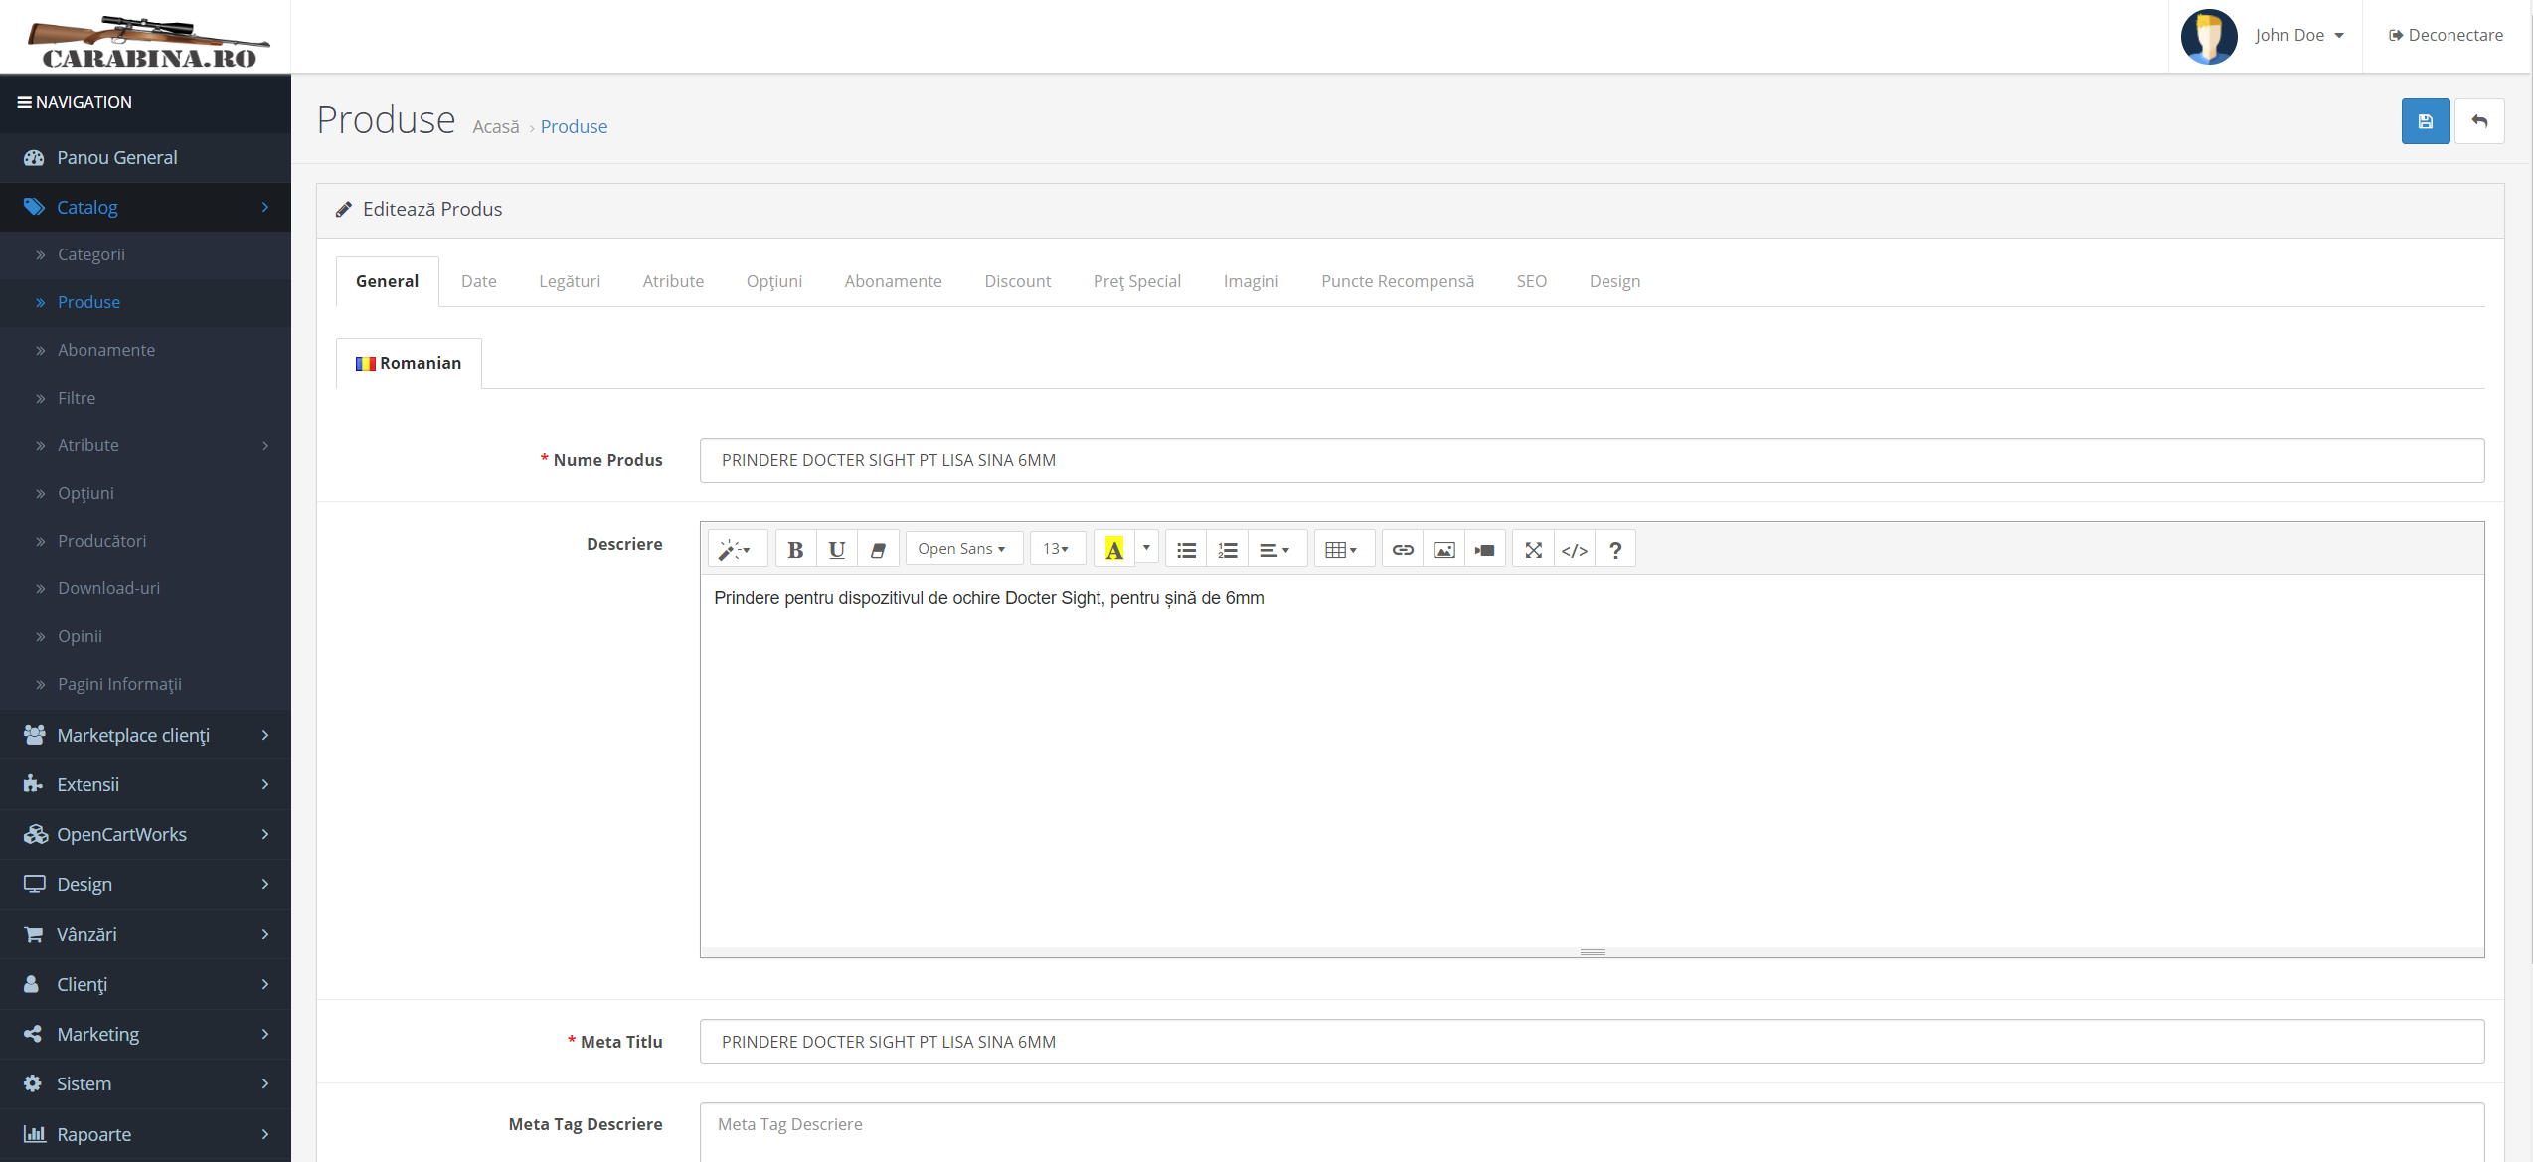Click the Deconectare logout link
The width and height of the screenshot is (2533, 1162).
click(2446, 35)
